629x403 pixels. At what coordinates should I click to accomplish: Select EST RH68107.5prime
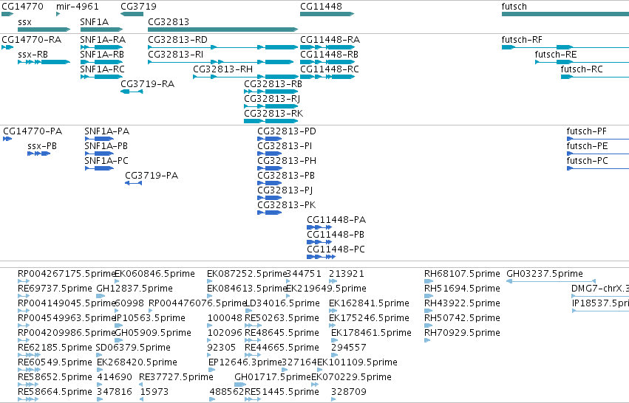(462, 274)
